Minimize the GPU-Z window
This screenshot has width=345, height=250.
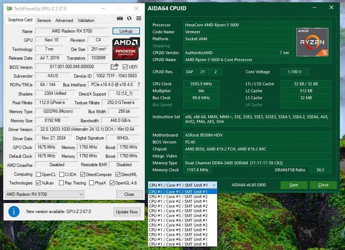pyautogui.click(x=103, y=8)
